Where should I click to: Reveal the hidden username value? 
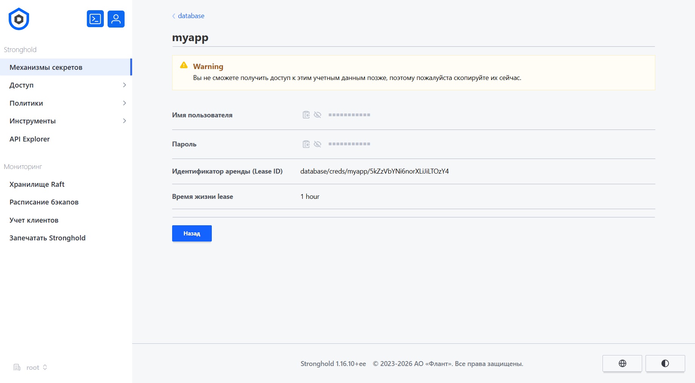317,115
